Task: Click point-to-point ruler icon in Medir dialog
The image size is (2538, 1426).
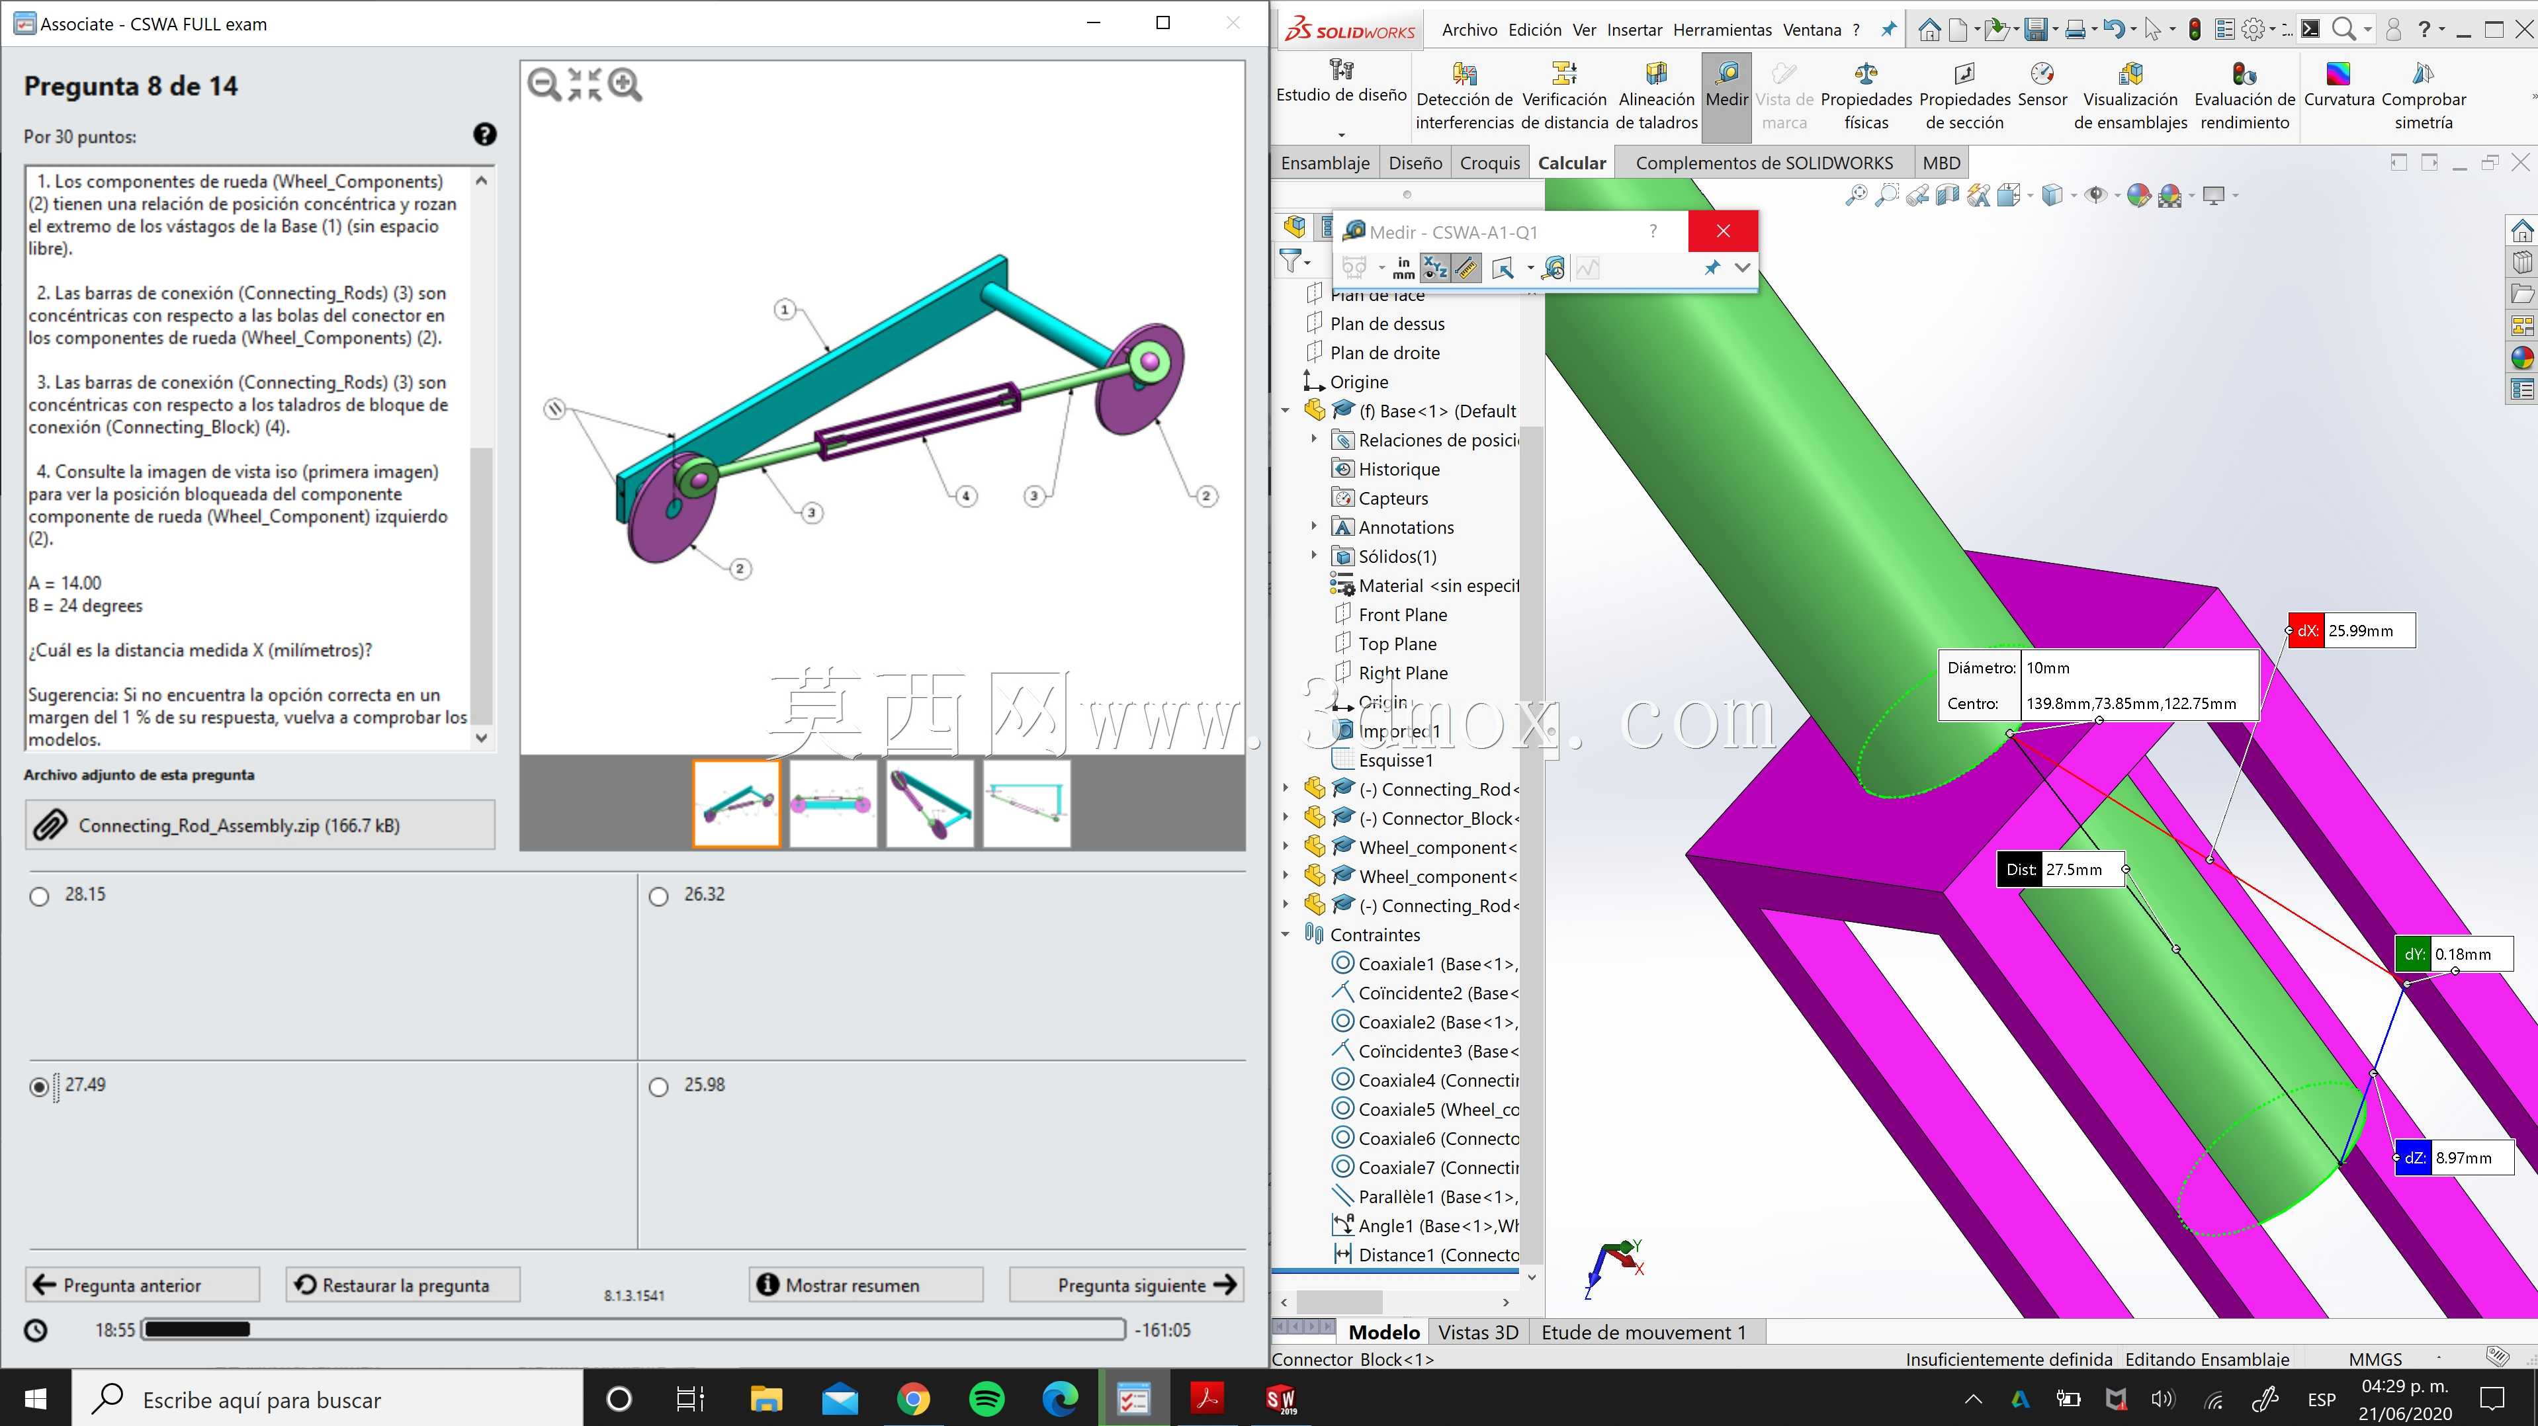Action: (x=1467, y=268)
